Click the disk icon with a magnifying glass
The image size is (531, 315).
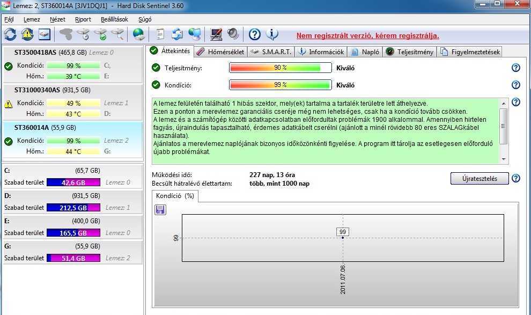pos(117,34)
